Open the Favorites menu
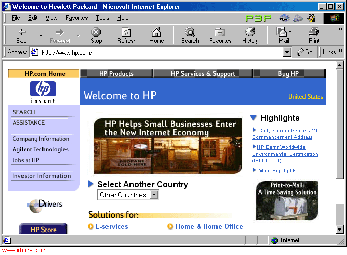The width and height of the screenshot is (347, 255). pyautogui.click(x=76, y=18)
